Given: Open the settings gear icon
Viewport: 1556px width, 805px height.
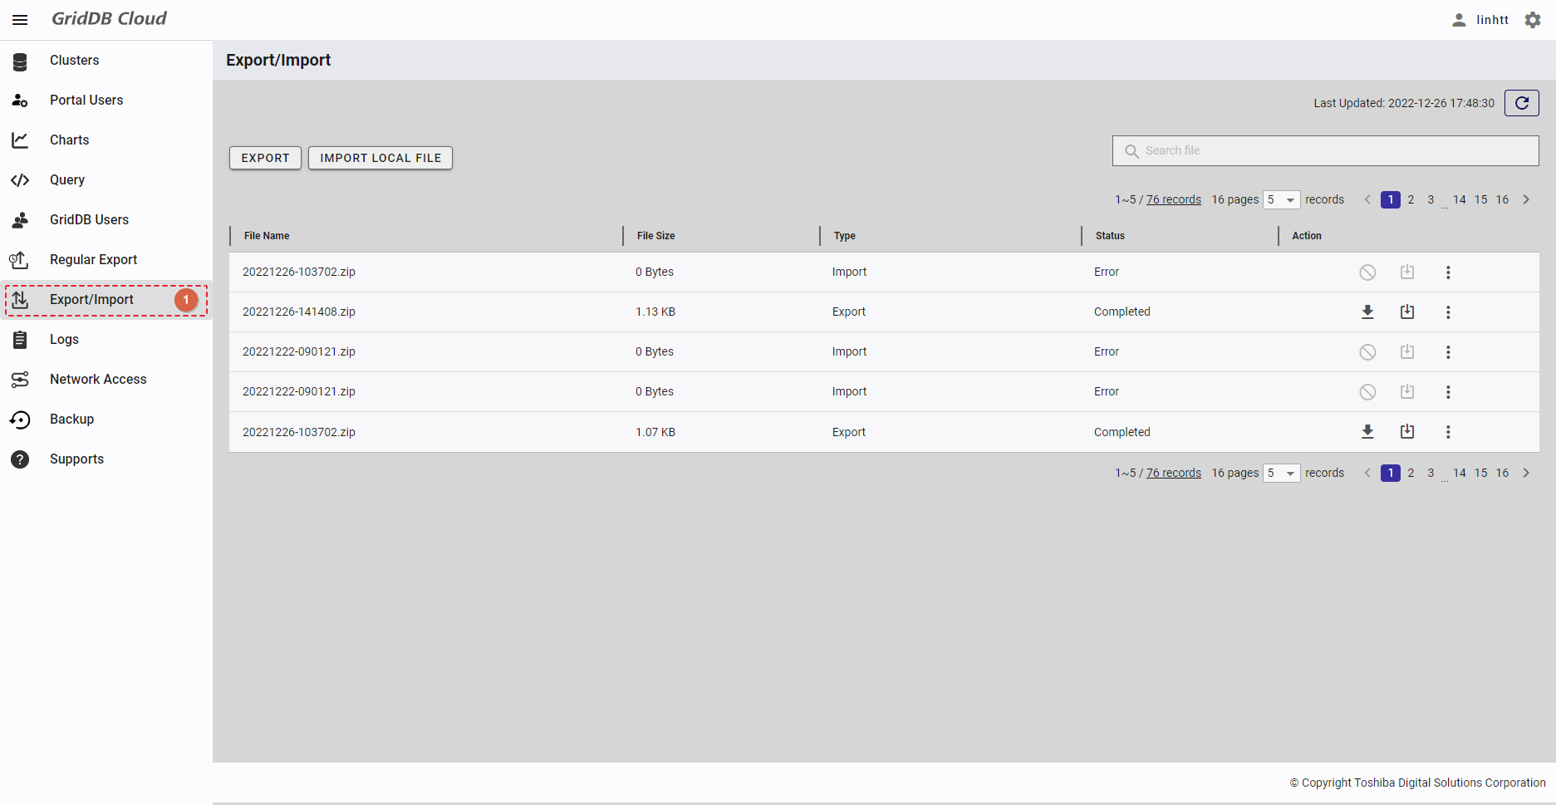Looking at the screenshot, I should pos(1533,20).
